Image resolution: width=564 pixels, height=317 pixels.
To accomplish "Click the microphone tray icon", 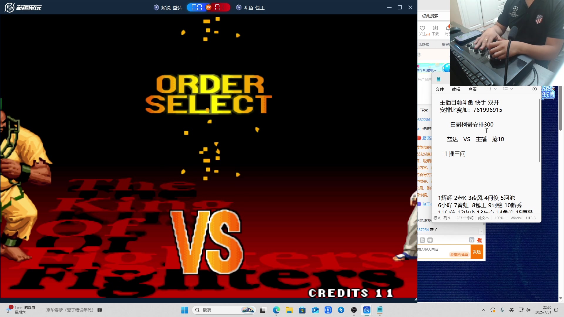I will tap(502, 310).
